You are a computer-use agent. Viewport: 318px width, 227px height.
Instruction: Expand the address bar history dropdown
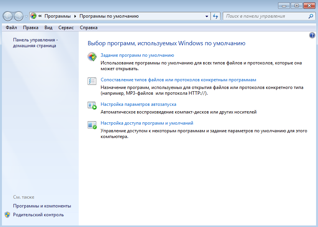(x=207, y=16)
